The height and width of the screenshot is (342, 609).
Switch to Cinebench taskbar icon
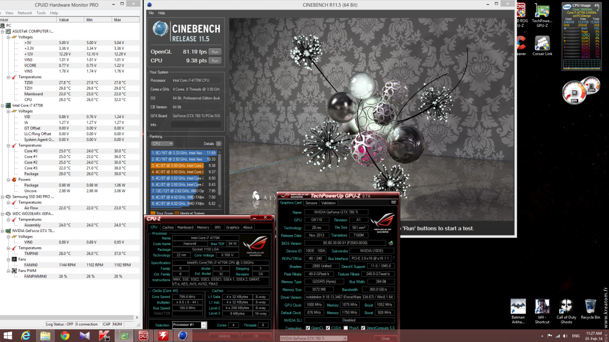pos(183,335)
